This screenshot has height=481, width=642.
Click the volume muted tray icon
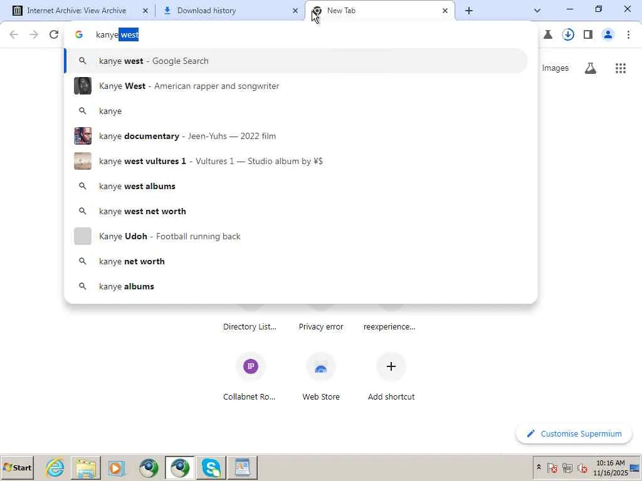coord(582,467)
